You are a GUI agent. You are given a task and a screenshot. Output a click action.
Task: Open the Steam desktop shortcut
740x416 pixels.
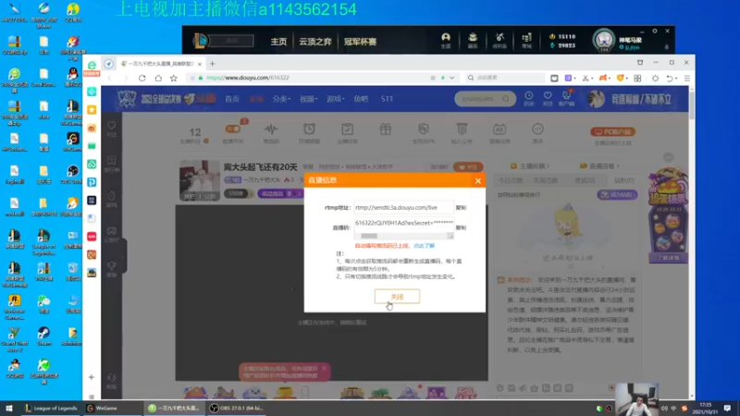point(43,336)
